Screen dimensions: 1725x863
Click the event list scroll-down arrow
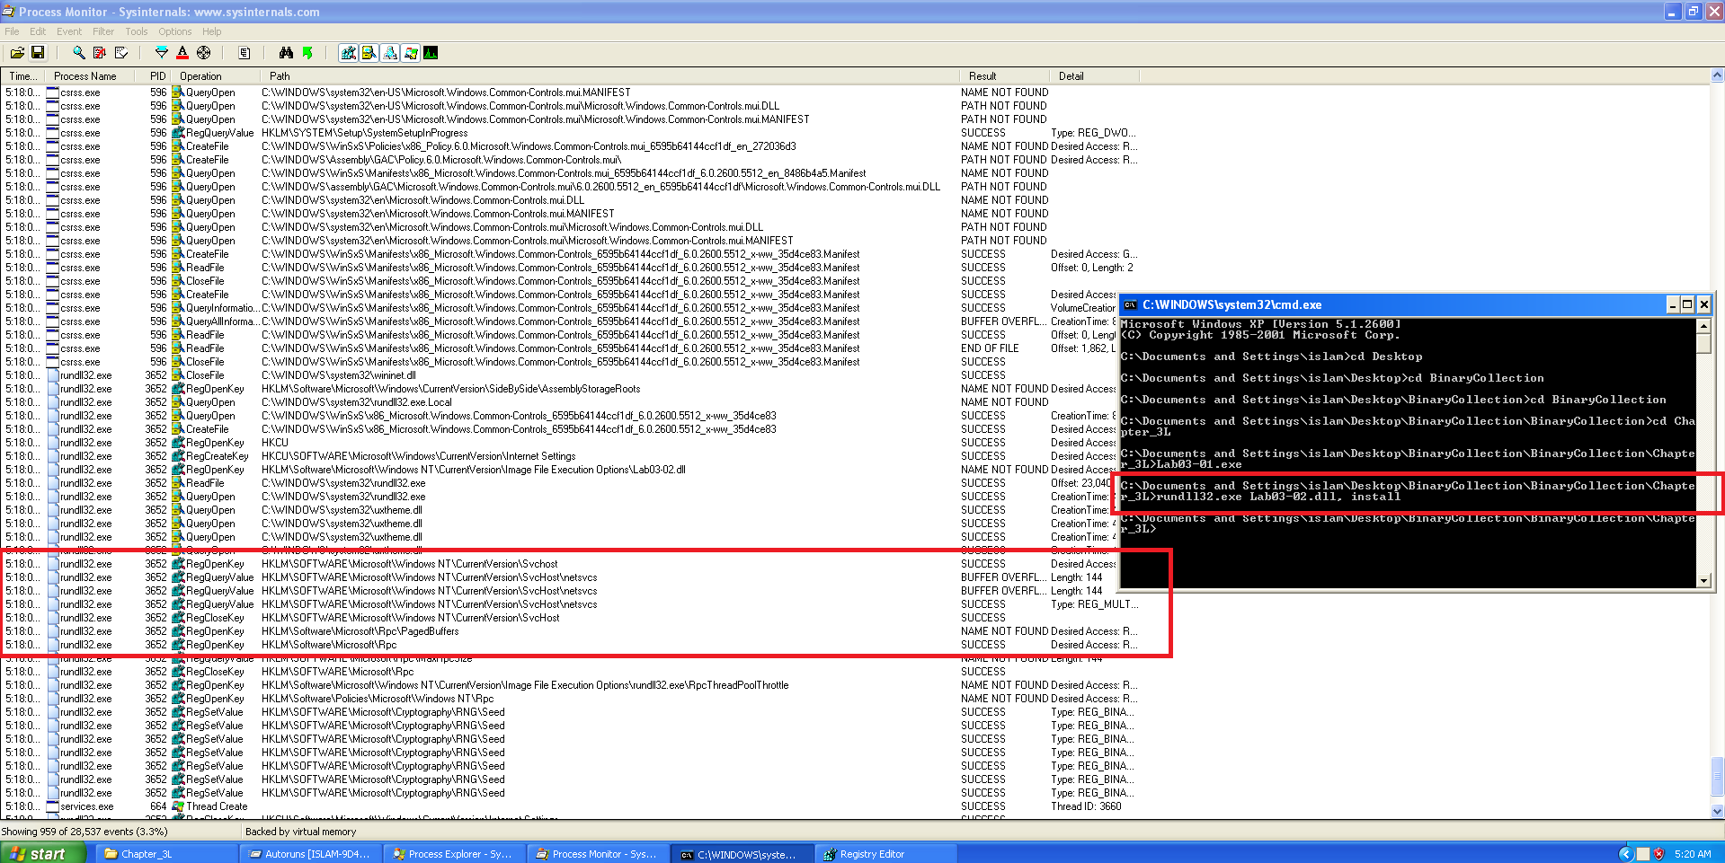[1717, 811]
